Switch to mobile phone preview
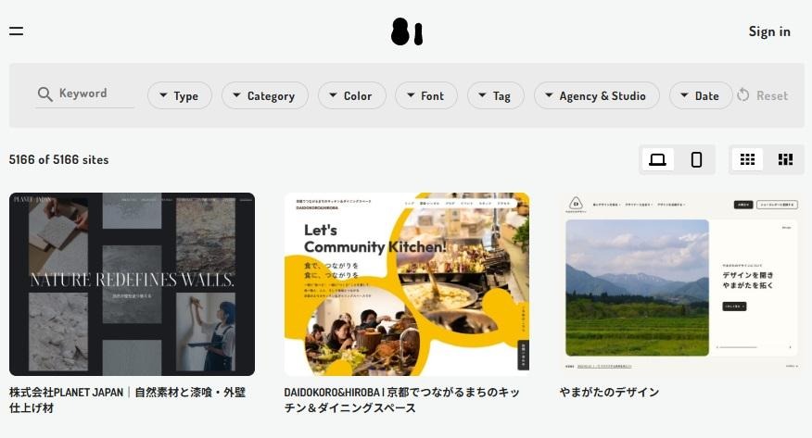812x438 pixels. click(696, 159)
